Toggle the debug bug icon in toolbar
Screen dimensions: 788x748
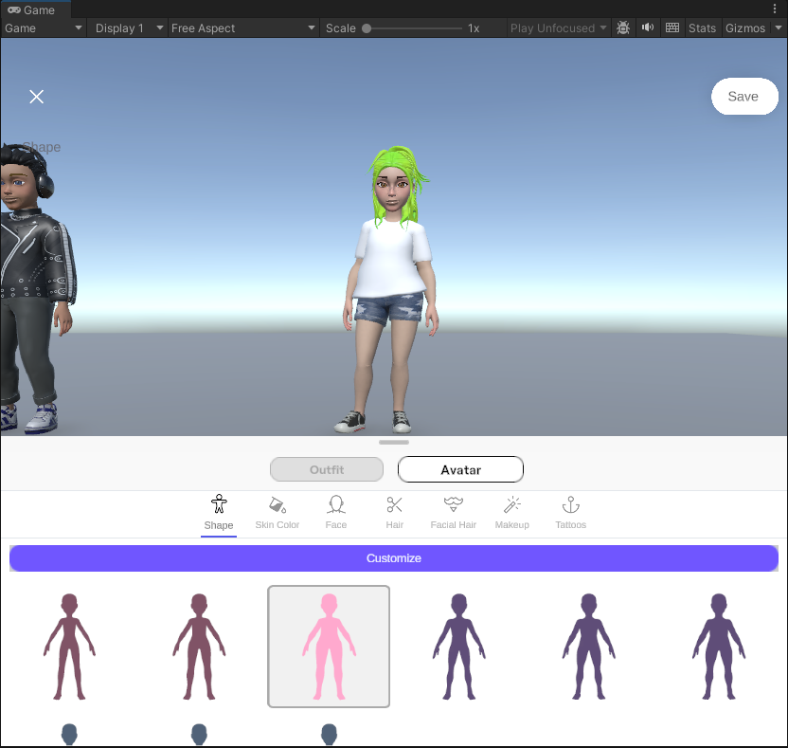pos(623,28)
